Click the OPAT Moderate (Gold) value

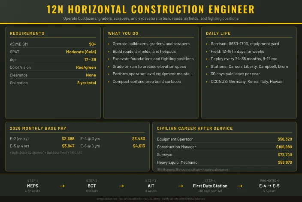pos(81,52)
